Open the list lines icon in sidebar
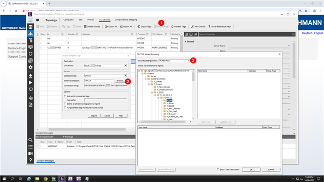Screen dimensions: 324x182 tap(30, 147)
